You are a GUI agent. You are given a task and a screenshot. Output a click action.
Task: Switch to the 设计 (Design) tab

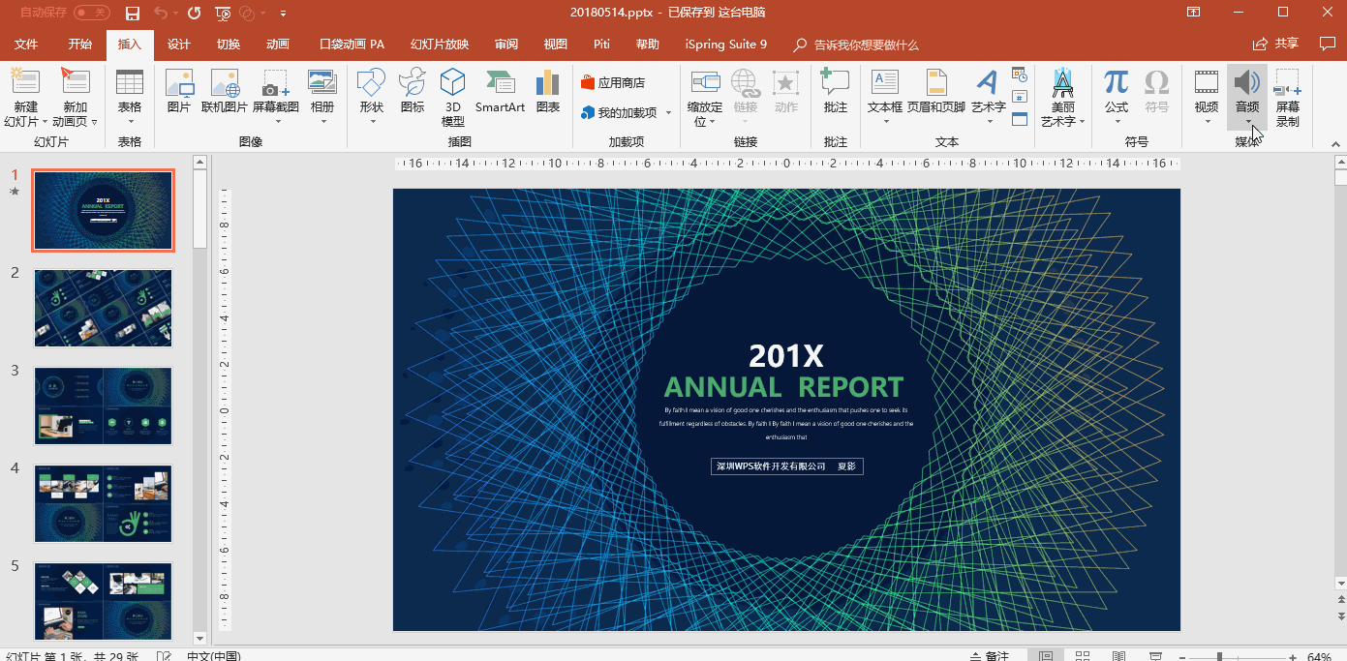click(x=179, y=45)
